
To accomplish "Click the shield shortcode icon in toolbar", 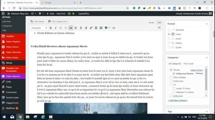I will (106, 28).
